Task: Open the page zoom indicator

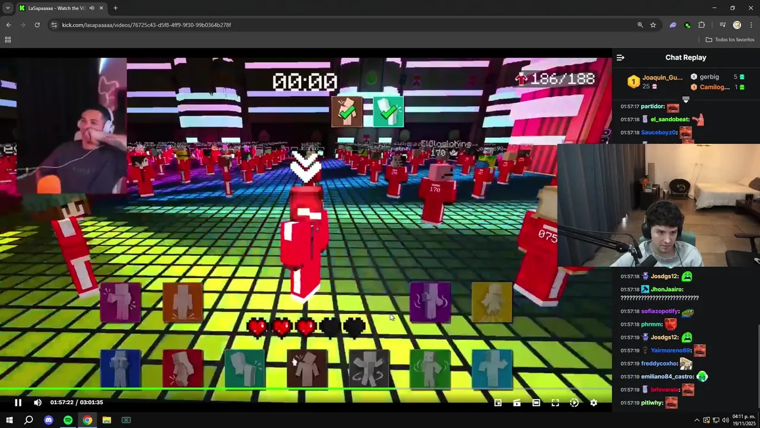Action: (x=640, y=25)
